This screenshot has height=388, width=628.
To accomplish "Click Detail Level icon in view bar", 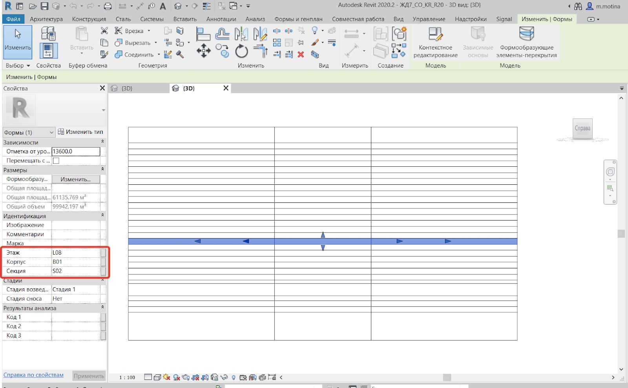I will (148, 377).
